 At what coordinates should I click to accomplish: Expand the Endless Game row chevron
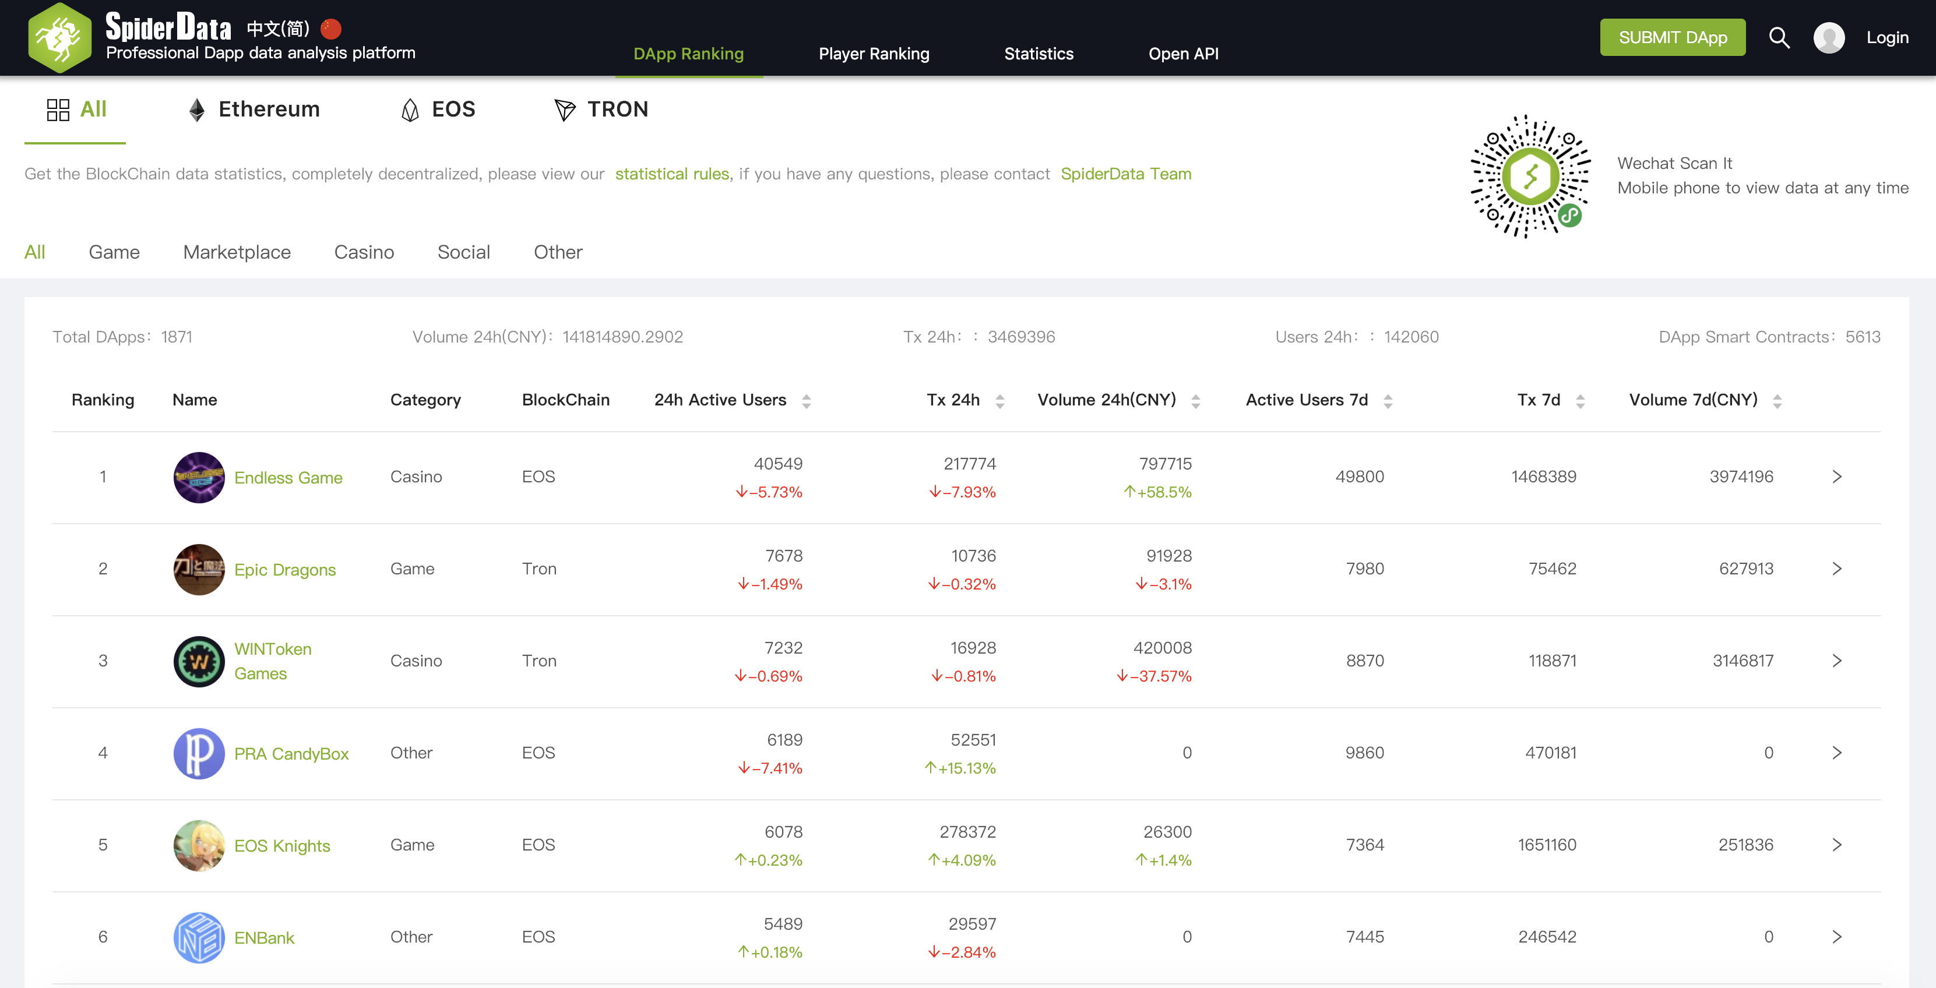pos(1836,477)
